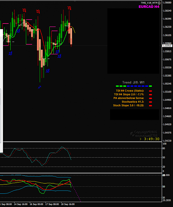Click the stochastic 80 level label
173x207 pixels.
(164, 148)
